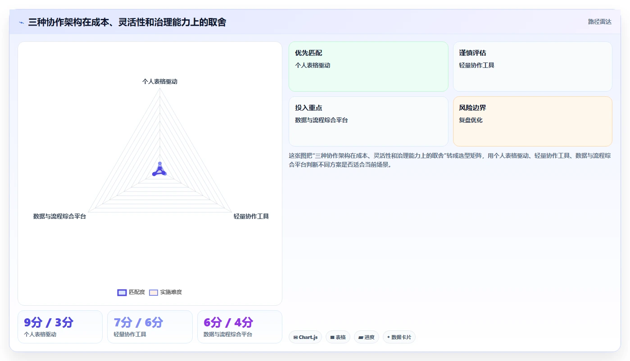This screenshot has width=630, height=361.
Task: Open the 风险边界 card
Action: [532, 121]
